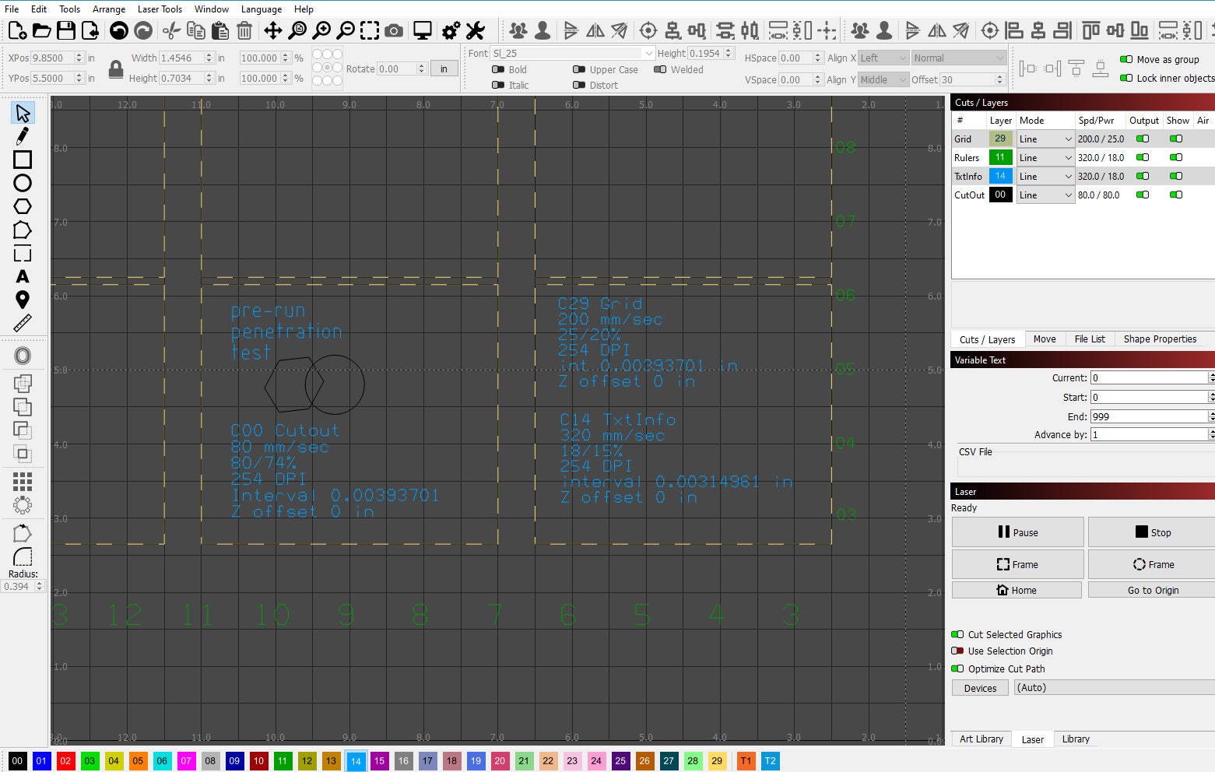Select the red 02 color swatch
Screen dimensions: 1215x772
click(65, 761)
